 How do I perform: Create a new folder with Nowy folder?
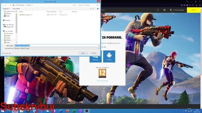pos(16,8)
